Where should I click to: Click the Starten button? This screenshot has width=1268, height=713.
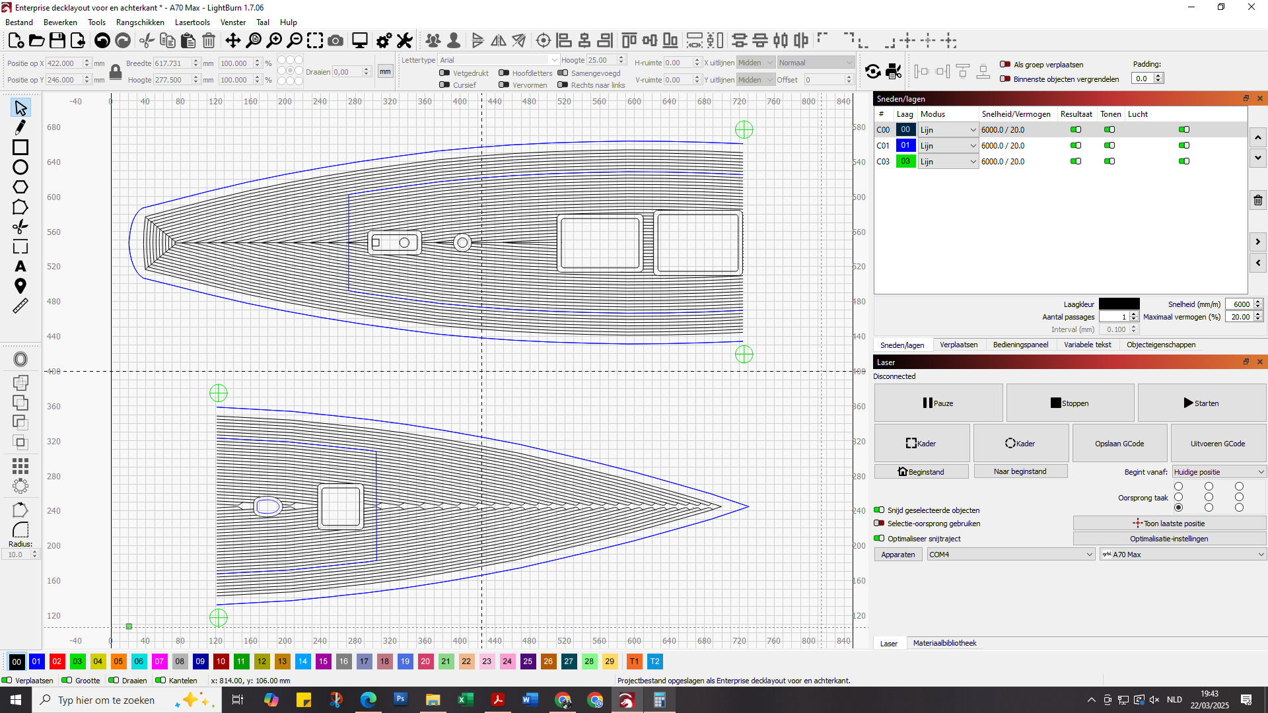click(x=1201, y=403)
